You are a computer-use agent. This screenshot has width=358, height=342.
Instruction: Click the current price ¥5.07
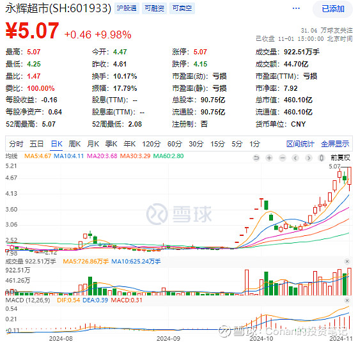click(32, 31)
